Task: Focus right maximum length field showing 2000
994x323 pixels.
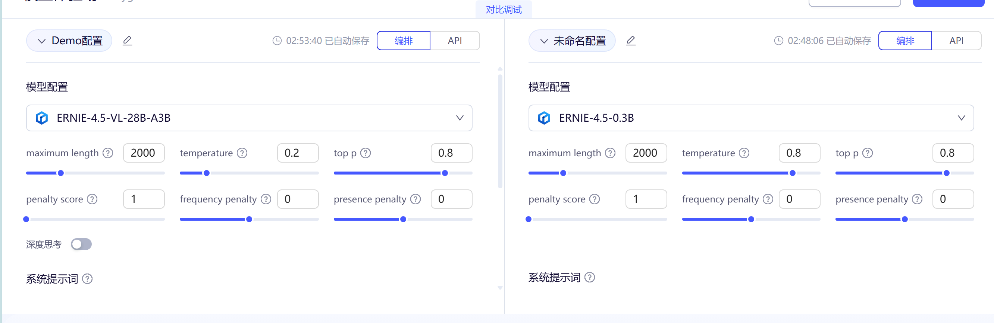Action: click(x=646, y=153)
